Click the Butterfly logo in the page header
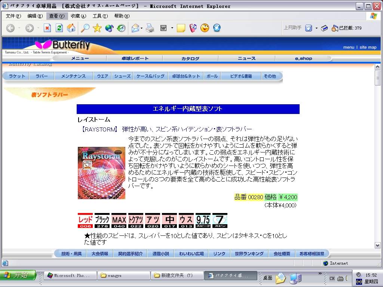The image size is (383, 287). [62, 45]
